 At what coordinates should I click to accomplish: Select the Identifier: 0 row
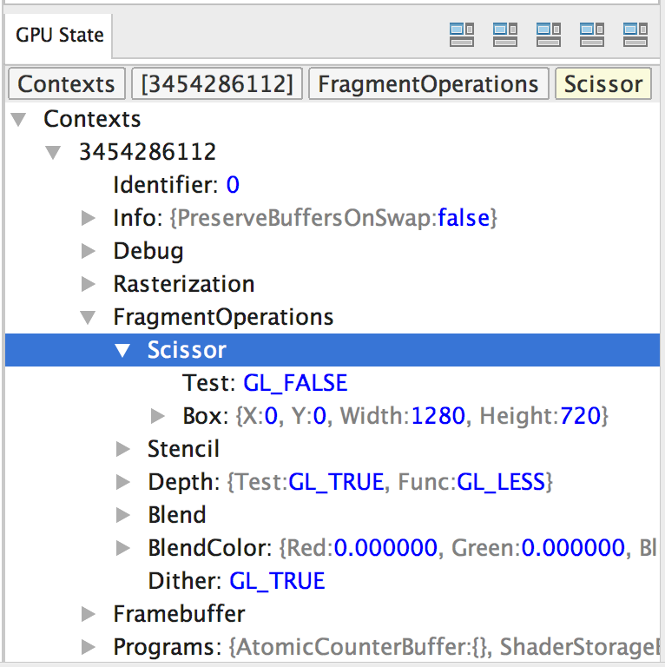(175, 185)
